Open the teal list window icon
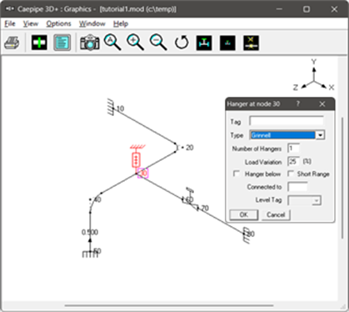This screenshot has height=312, width=349. click(x=62, y=43)
